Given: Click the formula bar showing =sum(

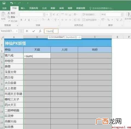Looking at the screenshot, I should [87, 31].
